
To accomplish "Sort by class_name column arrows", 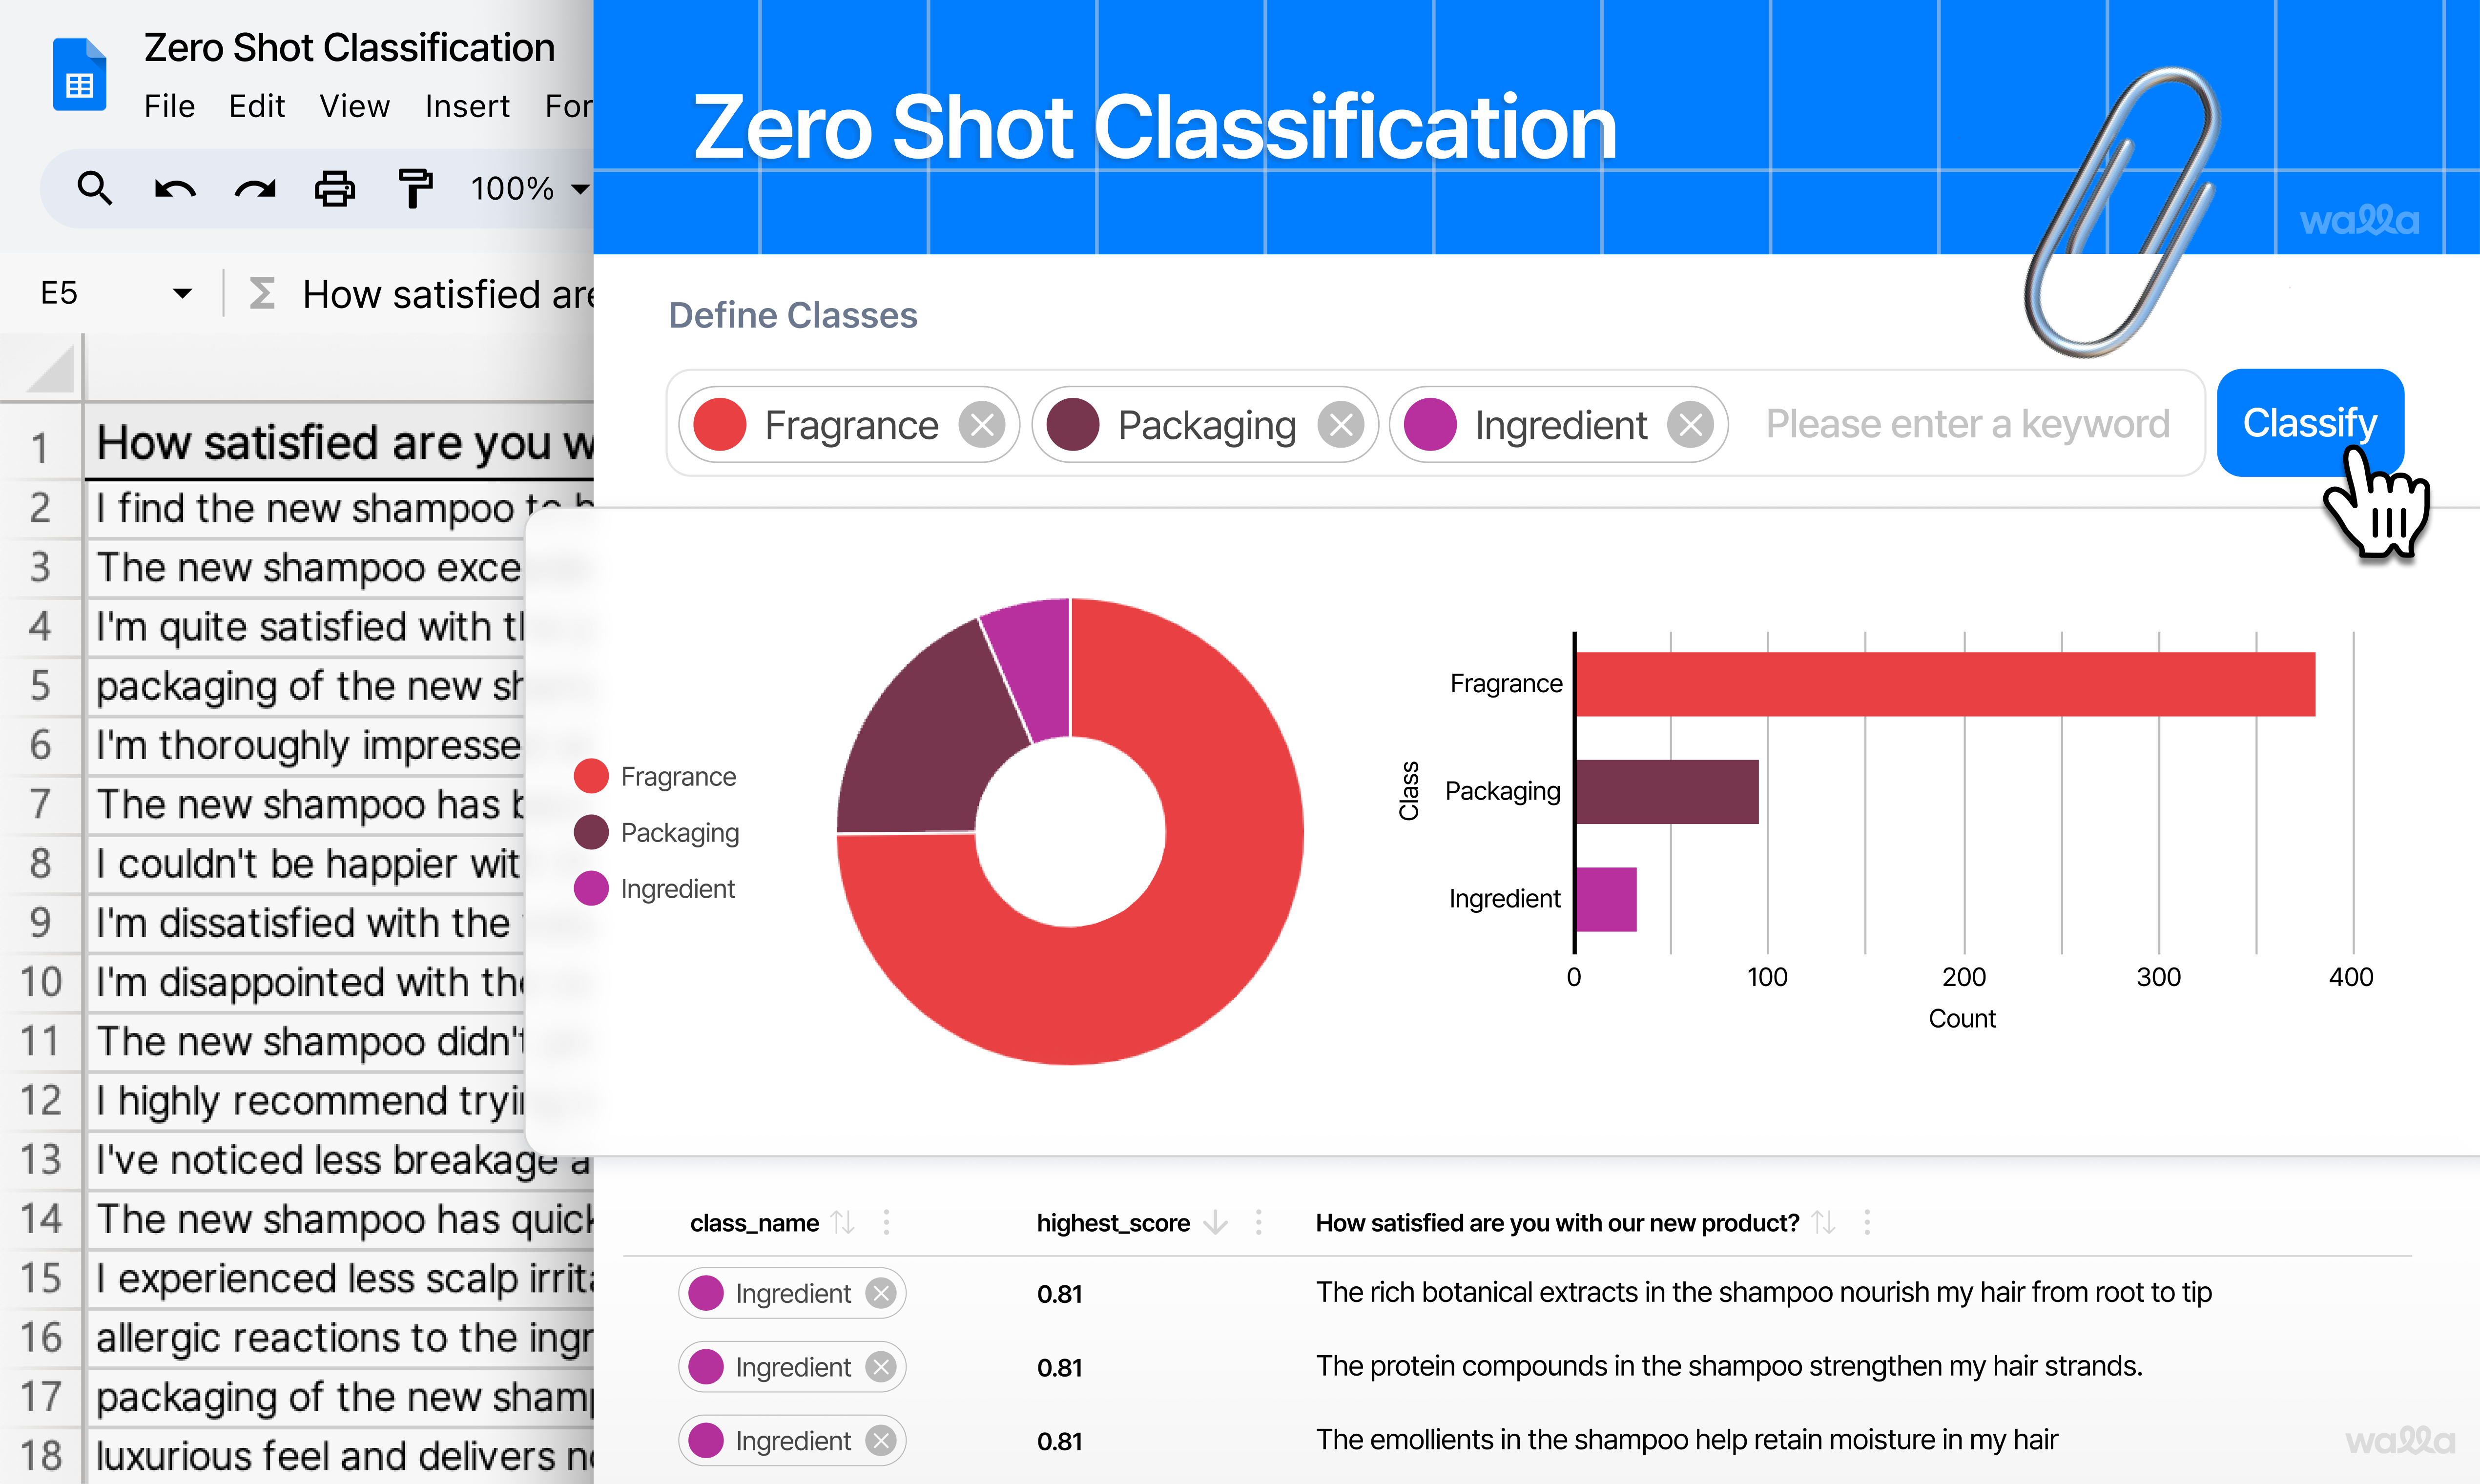I will pyautogui.click(x=843, y=1222).
